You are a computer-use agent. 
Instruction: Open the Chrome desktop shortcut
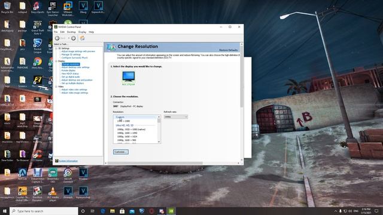38,63
